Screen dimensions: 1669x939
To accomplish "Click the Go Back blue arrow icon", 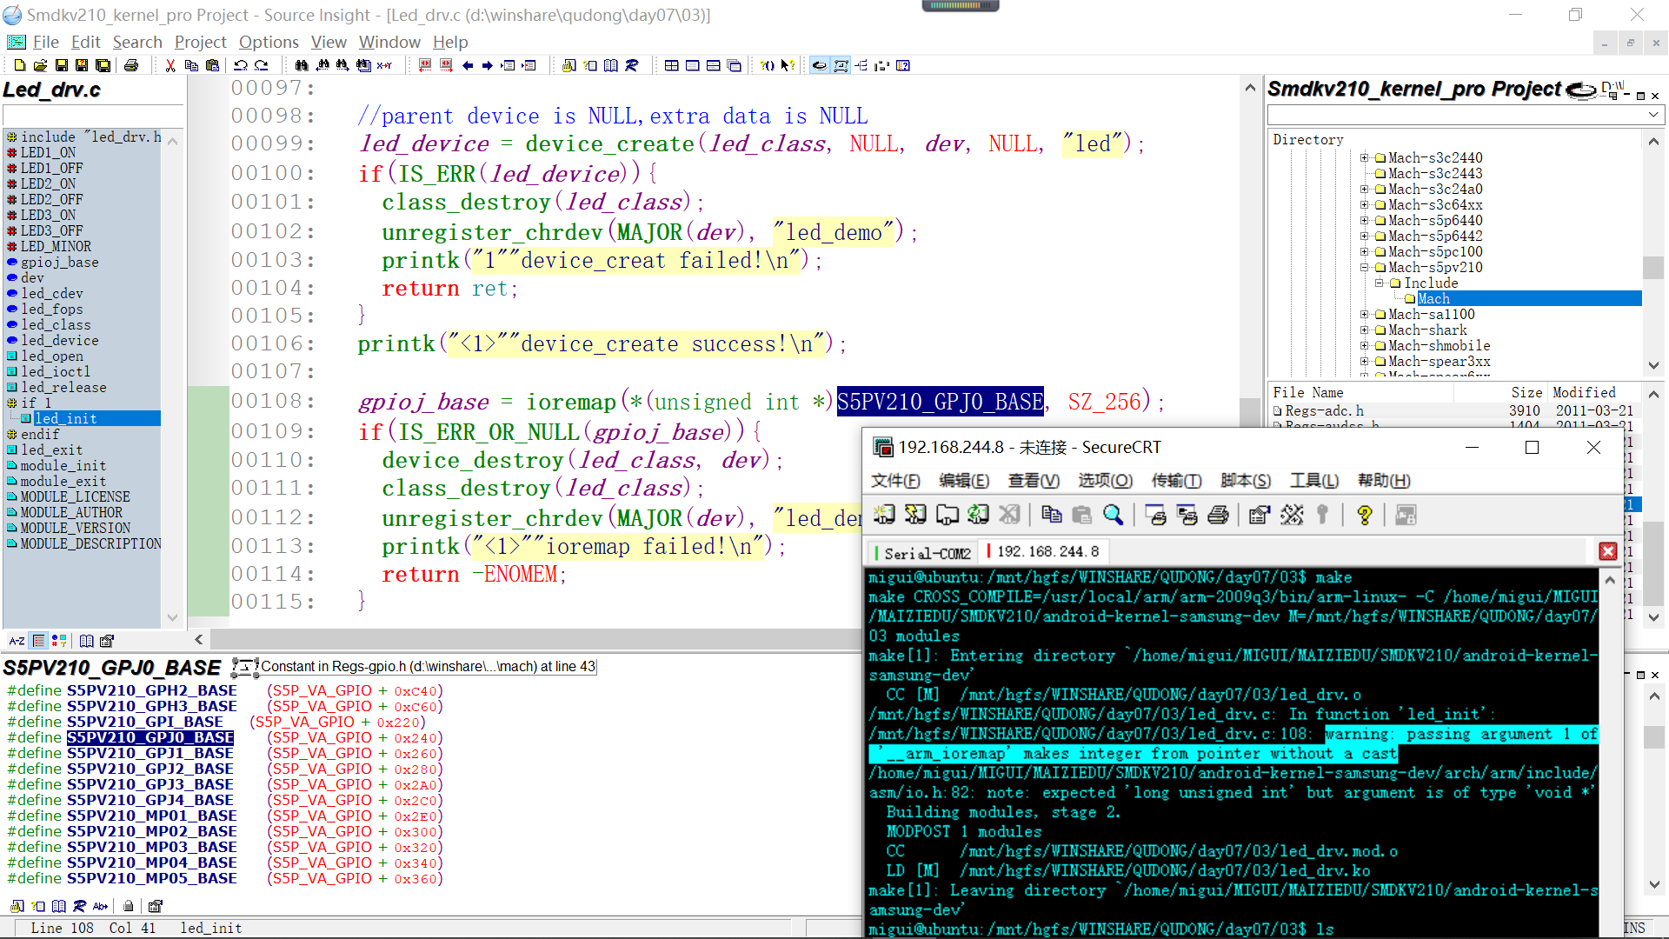I will pos(468,65).
